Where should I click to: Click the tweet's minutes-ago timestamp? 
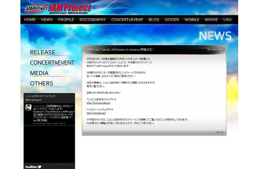pos(39,123)
